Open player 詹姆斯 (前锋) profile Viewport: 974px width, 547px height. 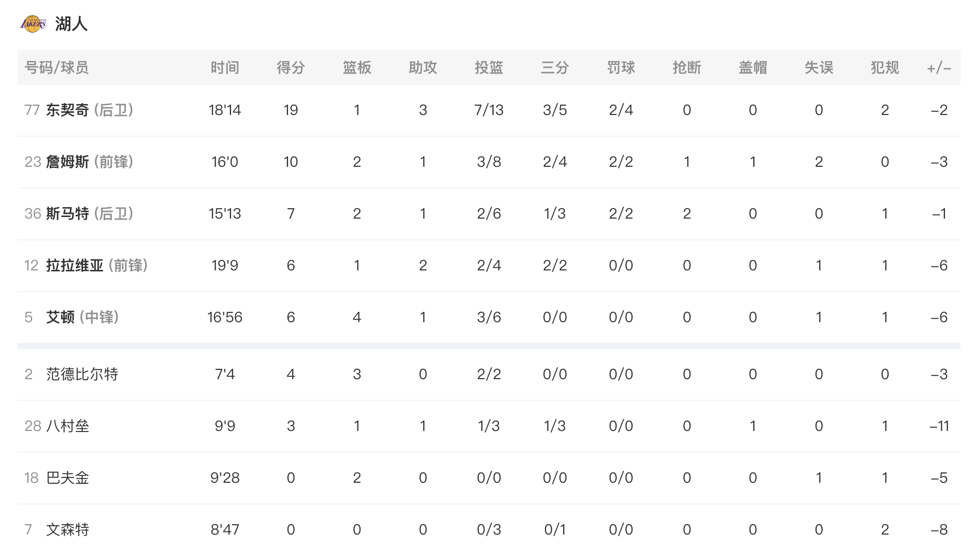(x=90, y=162)
